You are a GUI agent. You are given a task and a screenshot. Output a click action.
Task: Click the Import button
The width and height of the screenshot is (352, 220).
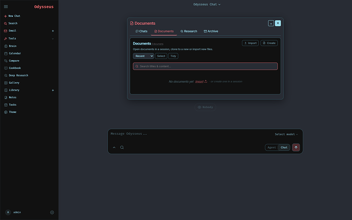point(250,43)
